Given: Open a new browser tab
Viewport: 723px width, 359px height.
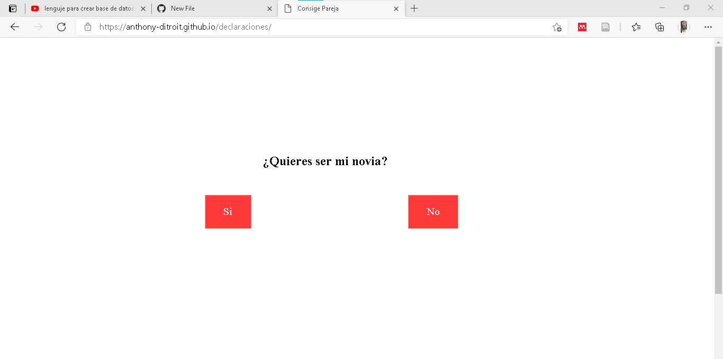Looking at the screenshot, I should coord(414,8).
